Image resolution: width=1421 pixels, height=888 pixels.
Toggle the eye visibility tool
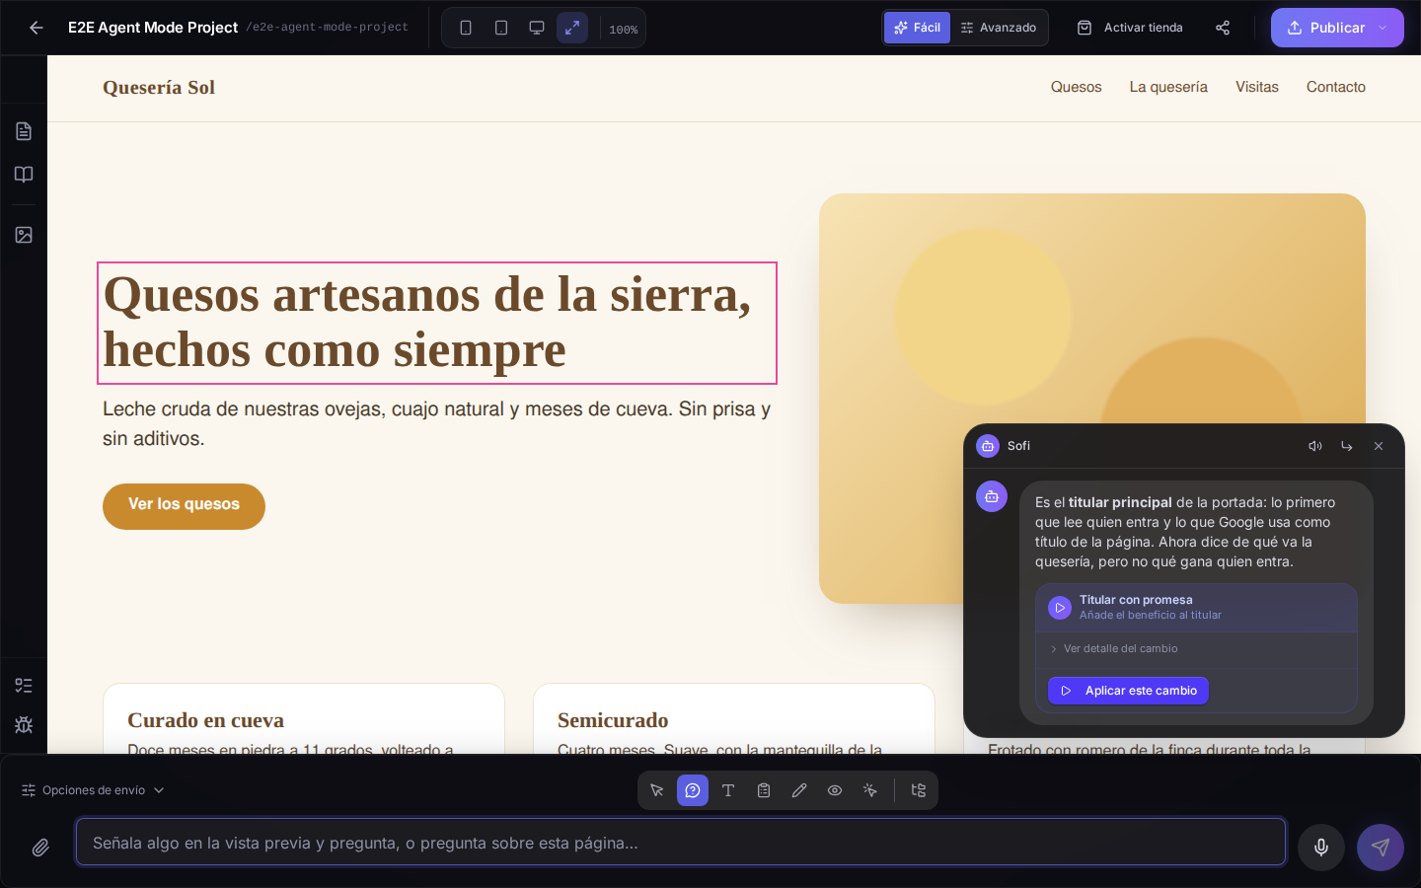(x=835, y=790)
